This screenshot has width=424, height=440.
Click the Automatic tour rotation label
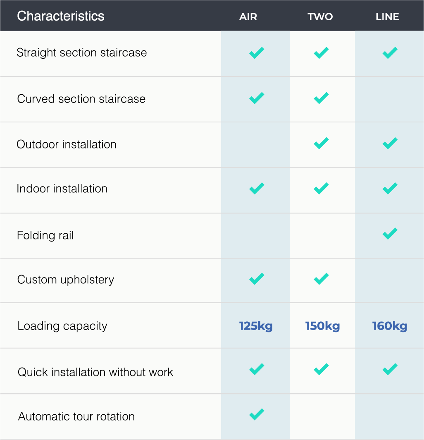pyautogui.click(x=76, y=416)
